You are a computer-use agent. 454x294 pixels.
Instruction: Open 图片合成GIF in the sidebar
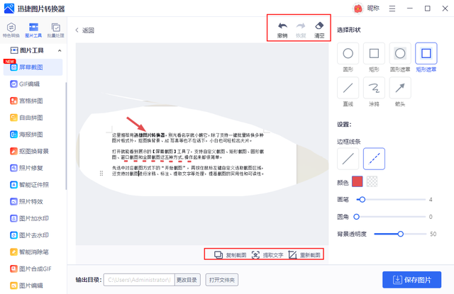(x=33, y=268)
